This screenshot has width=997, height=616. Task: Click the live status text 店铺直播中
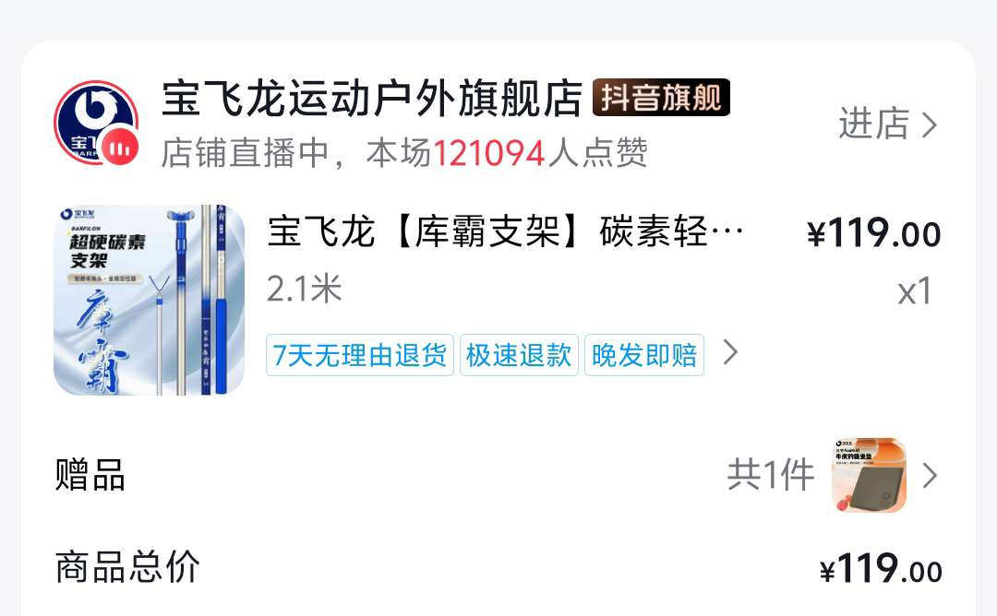245,153
